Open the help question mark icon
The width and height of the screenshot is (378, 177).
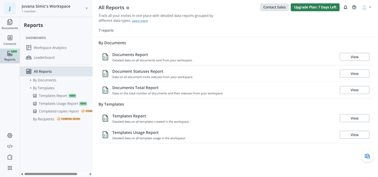click(354, 7)
